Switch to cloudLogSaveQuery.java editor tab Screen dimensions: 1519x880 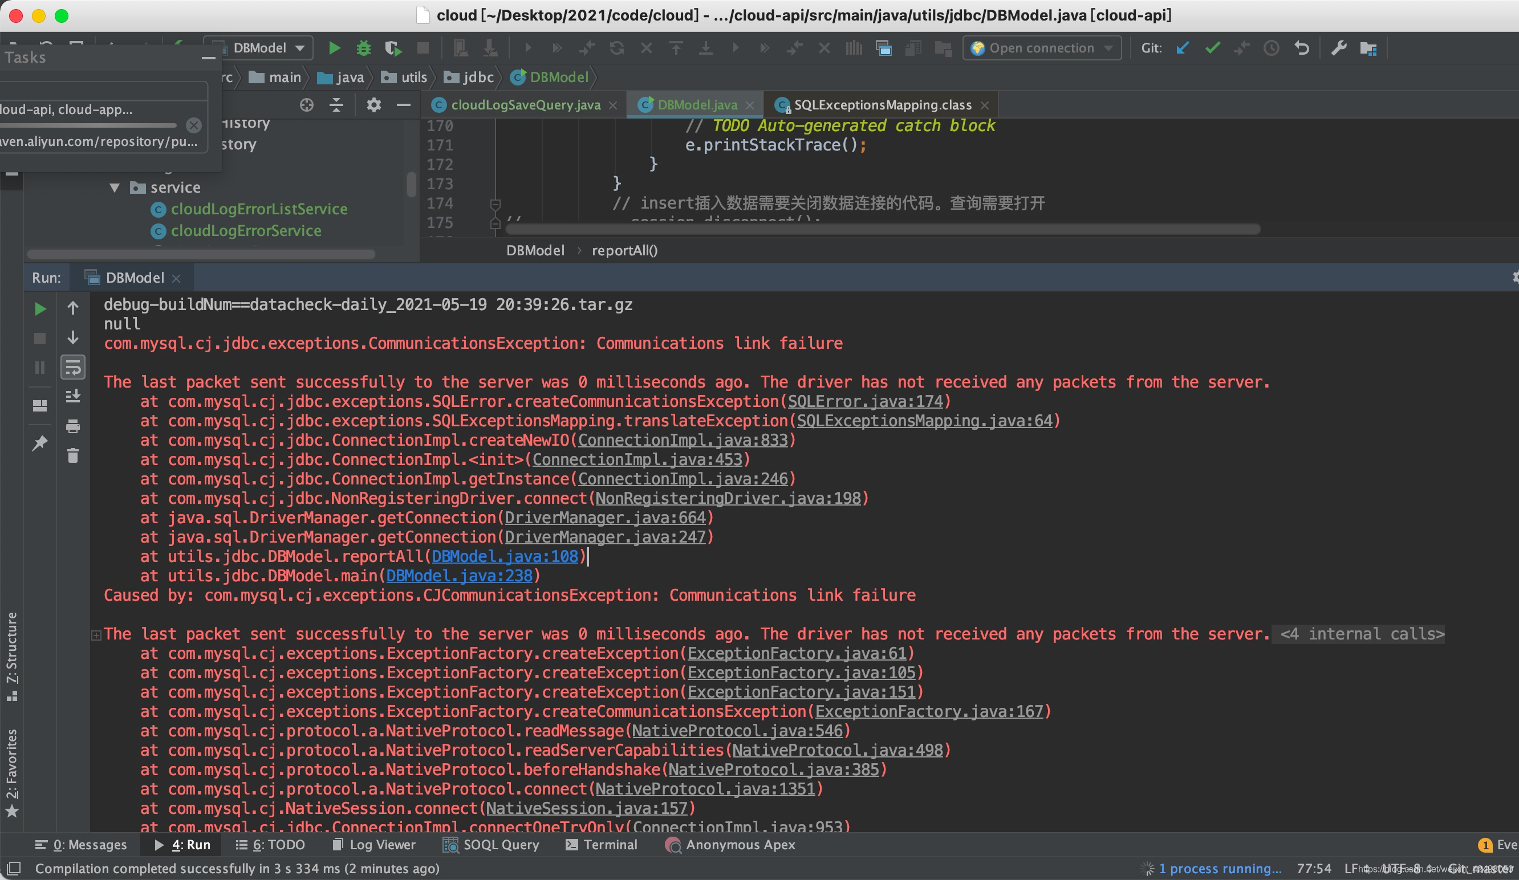click(525, 105)
